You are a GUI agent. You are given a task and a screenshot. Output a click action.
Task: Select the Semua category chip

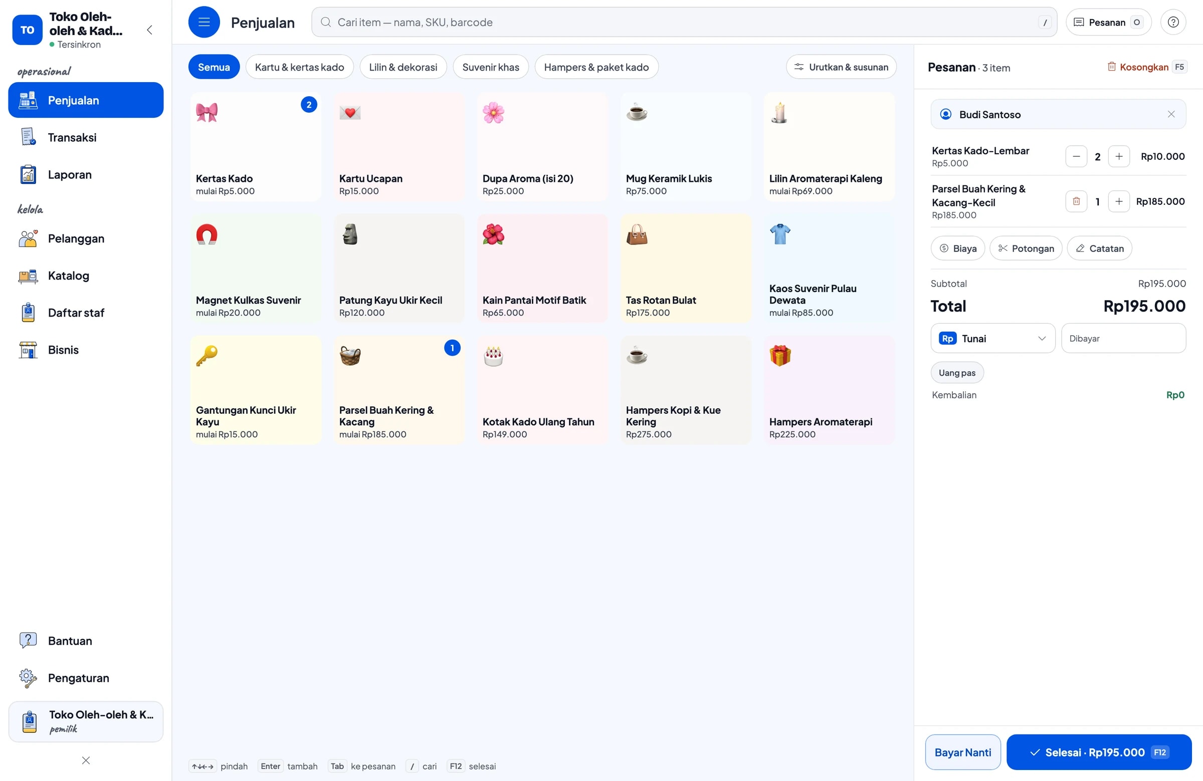tap(214, 67)
